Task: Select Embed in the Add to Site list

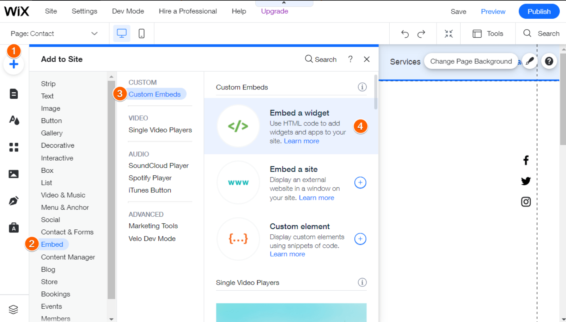Action: click(x=52, y=244)
